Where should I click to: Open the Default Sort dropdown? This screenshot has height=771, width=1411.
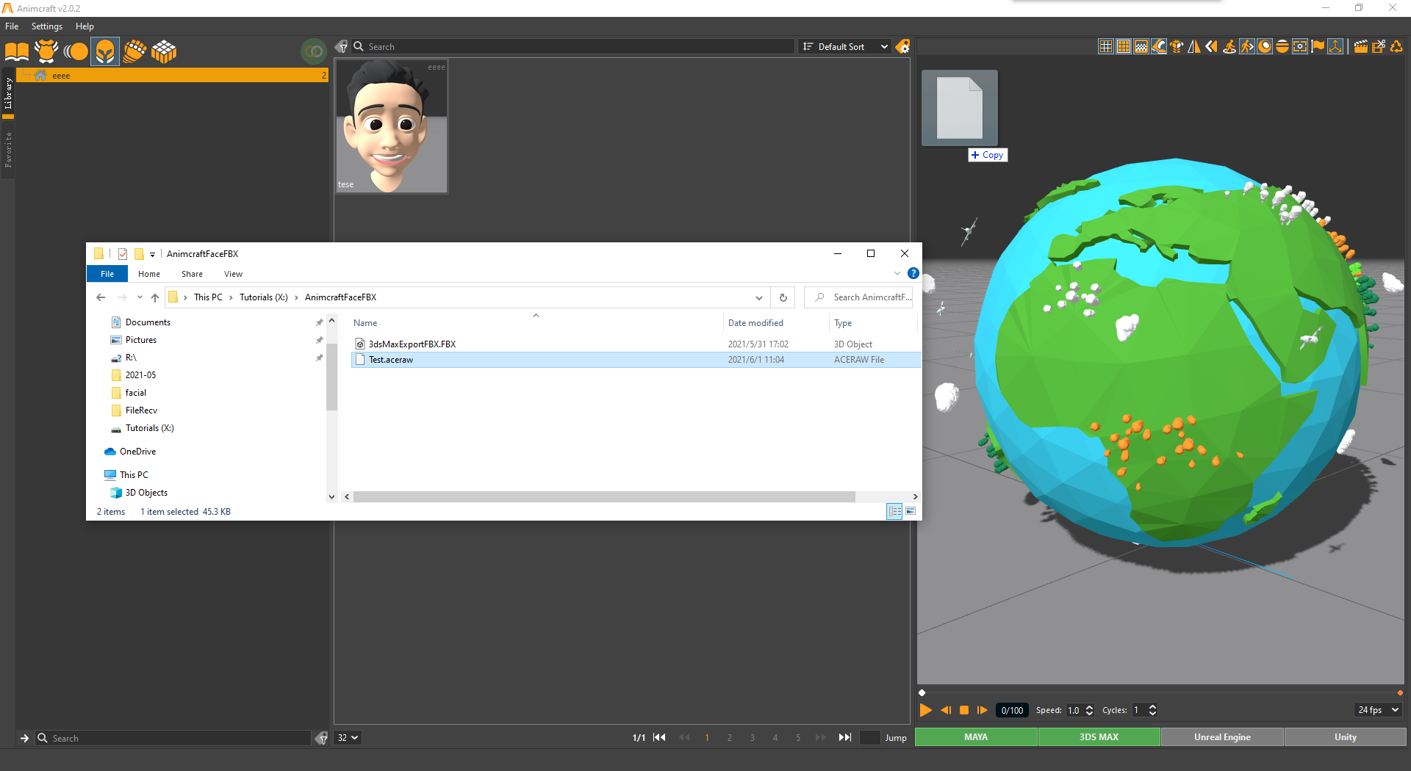844,46
